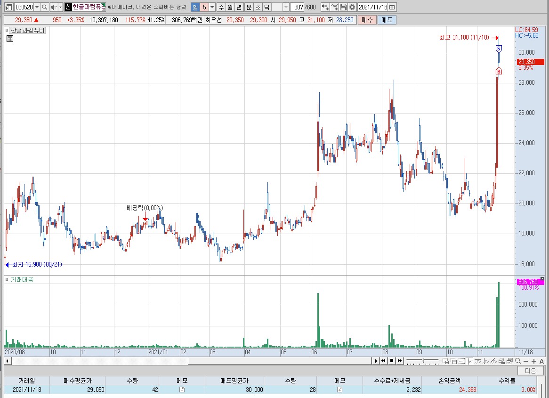Switch to tick (틱) chart period

pos(267,7)
